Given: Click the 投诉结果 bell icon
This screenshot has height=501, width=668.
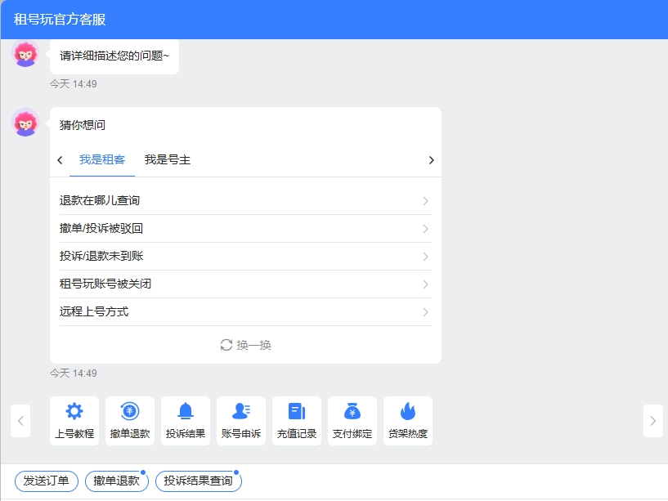Looking at the screenshot, I should pyautogui.click(x=186, y=412).
